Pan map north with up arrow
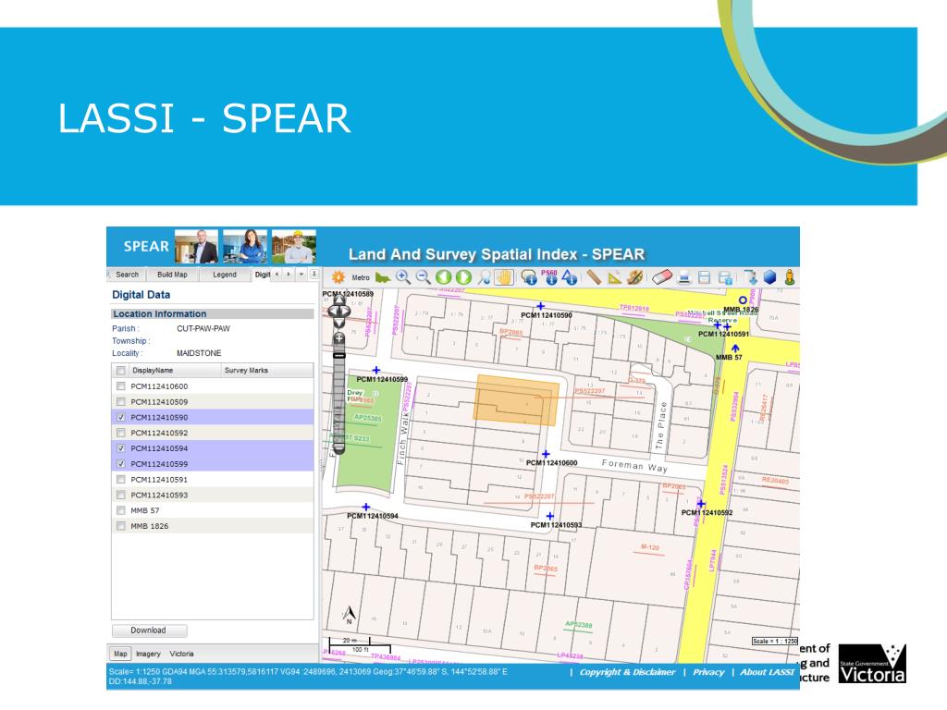The image size is (947, 710). tap(339, 300)
